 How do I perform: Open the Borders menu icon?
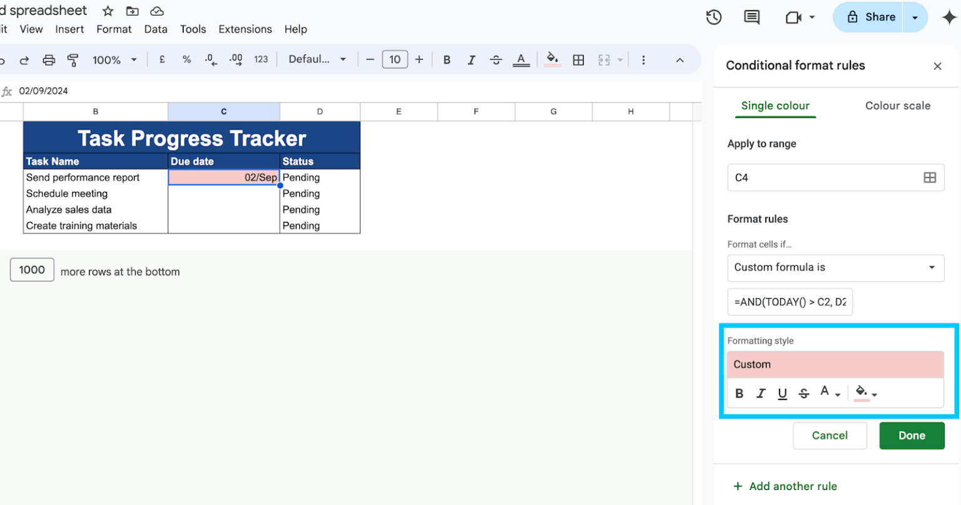[x=579, y=59]
